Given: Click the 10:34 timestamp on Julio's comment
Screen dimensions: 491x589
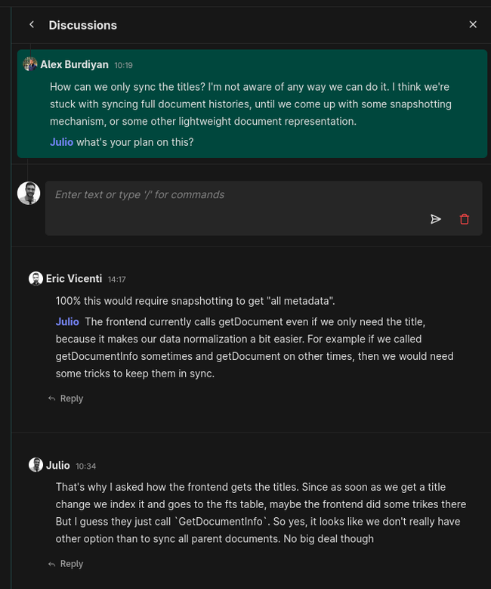Looking at the screenshot, I should click(x=86, y=467).
